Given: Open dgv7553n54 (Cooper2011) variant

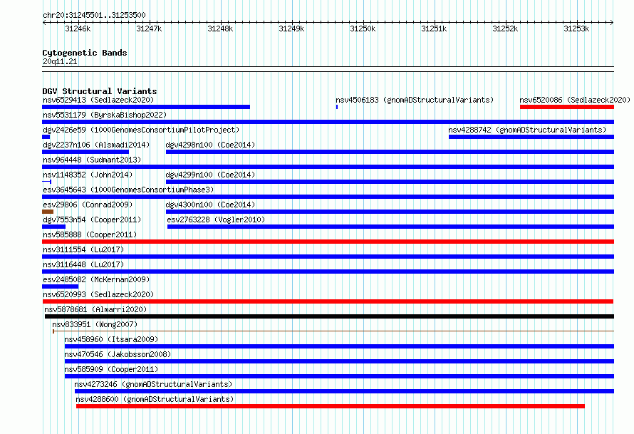Looking at the screenshot, I should tap(92, 219).
